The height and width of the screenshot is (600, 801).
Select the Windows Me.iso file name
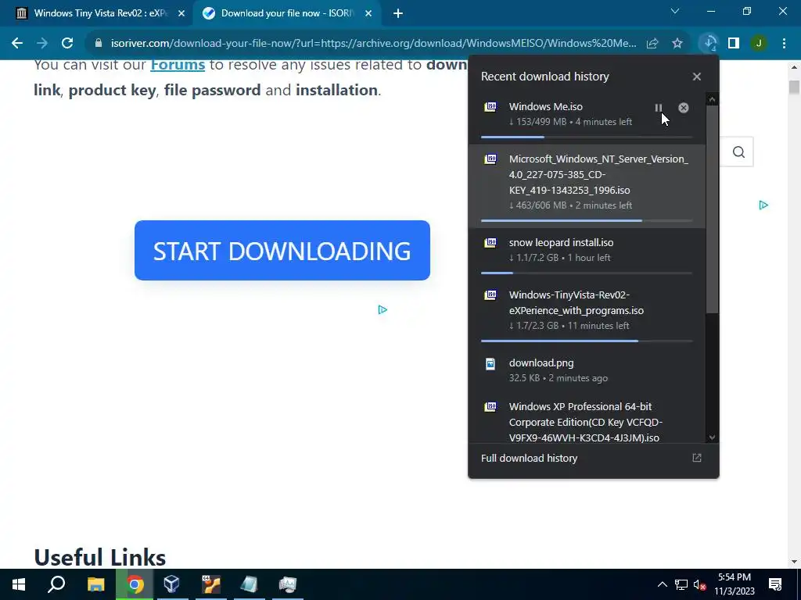(x=545, y=106)
